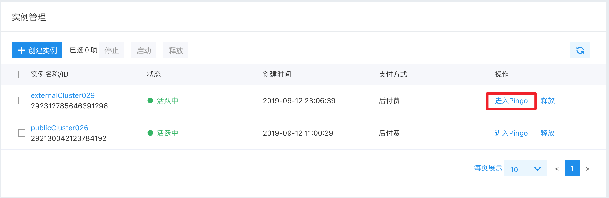
Task: Click 进入Pingo for externalCluster029
Action: click(511, 101)
